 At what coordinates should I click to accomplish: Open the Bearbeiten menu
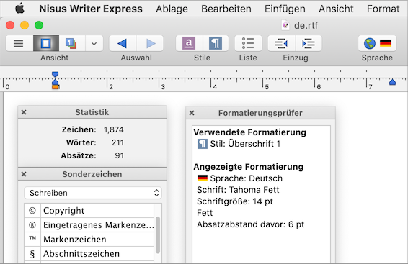click(226, 9)
